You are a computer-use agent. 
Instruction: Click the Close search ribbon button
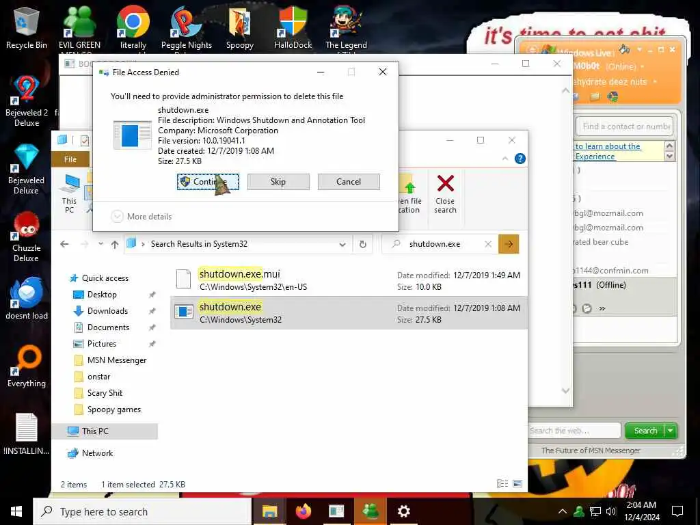tap(446, 193)
